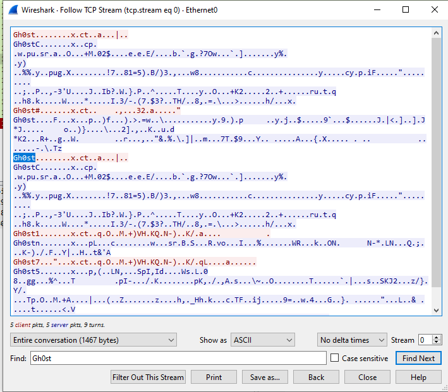
Task: Maximize the Follow TCP Stream window
Action: click(x=406, y=10)
